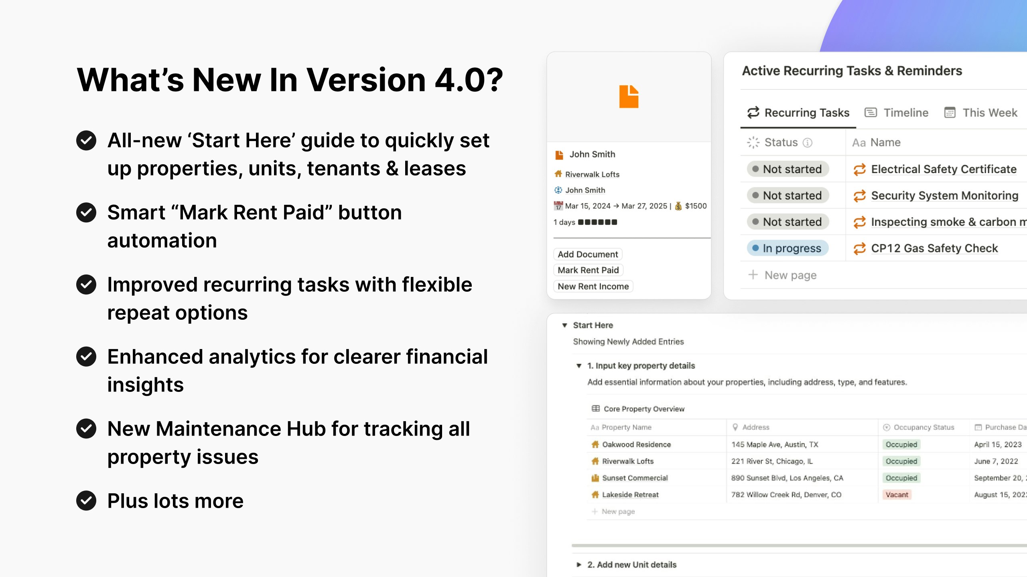Add a New page in recurring tasks table
Image resolution: width=1027 pixels, height=577 pixels.
[782, 275]
